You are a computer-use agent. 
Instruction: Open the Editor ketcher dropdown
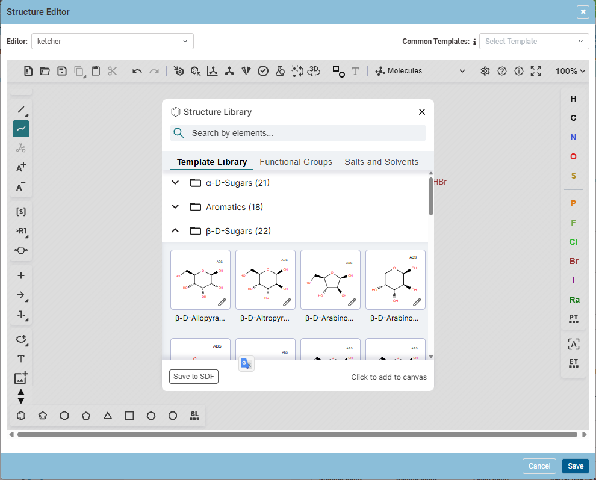[x=113, y=42]
